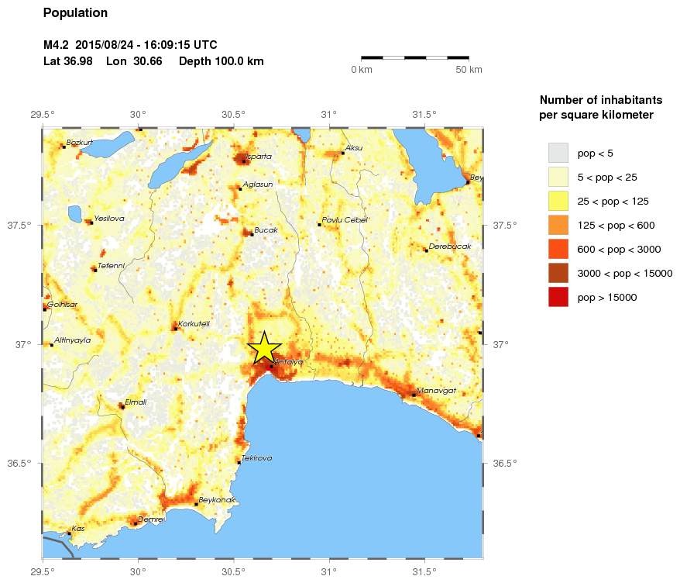The width and height of the screenshot is (680, 583).
Task: Click the 'Lon 30.66' value
Action: pyautogui.click(x=134, y=61)
